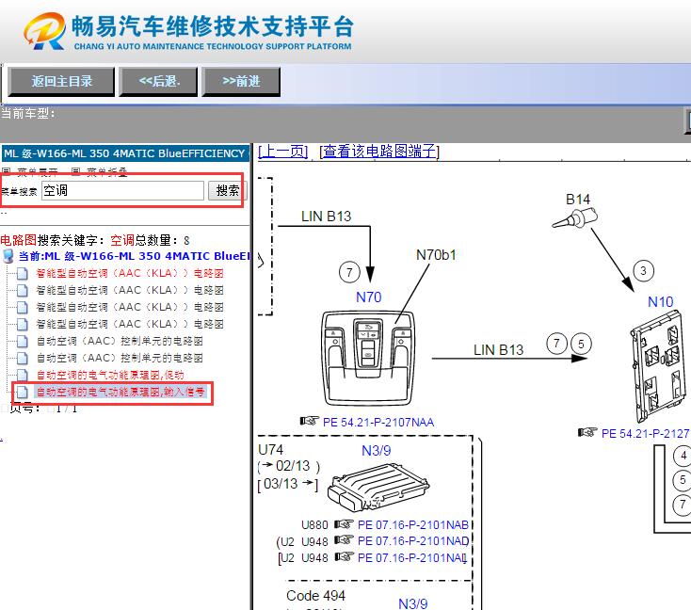Click the N10 component link
This screenshot has width=691, height=610.
pos(660,302)
